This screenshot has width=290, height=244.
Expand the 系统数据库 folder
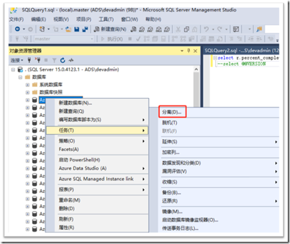pos(28,85)
